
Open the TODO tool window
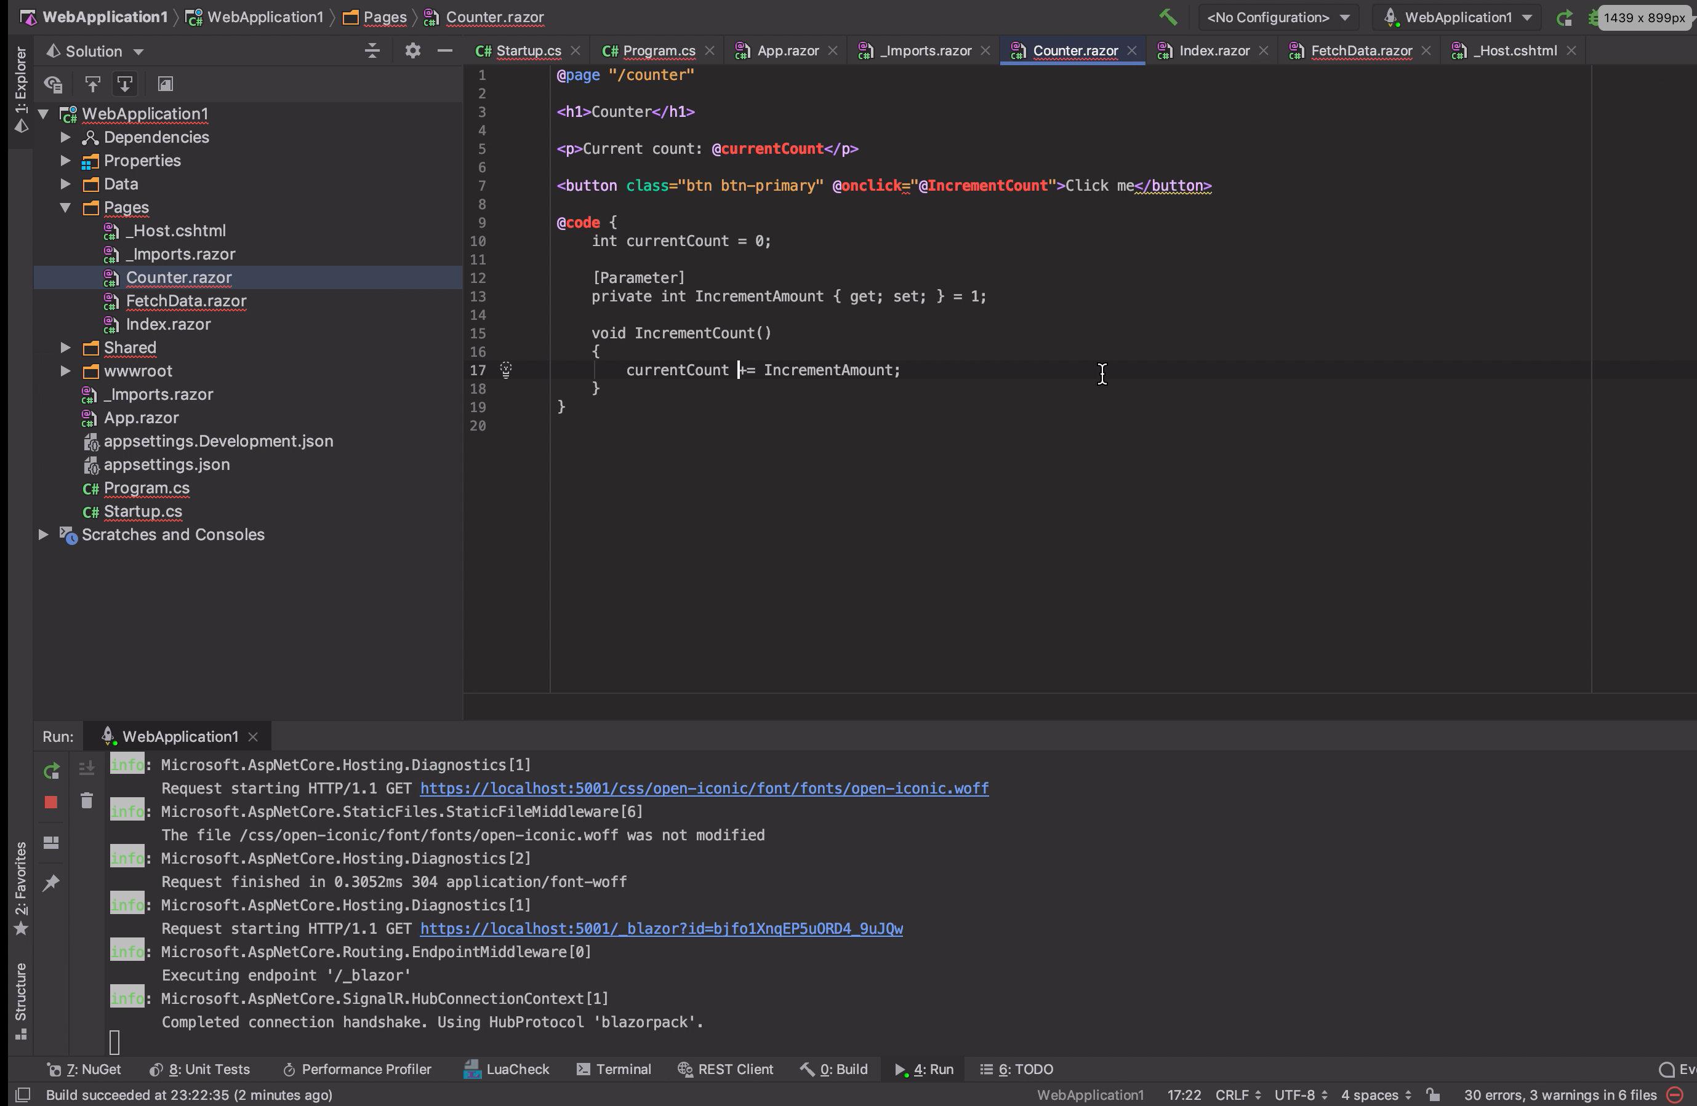coord(1017,1070)
